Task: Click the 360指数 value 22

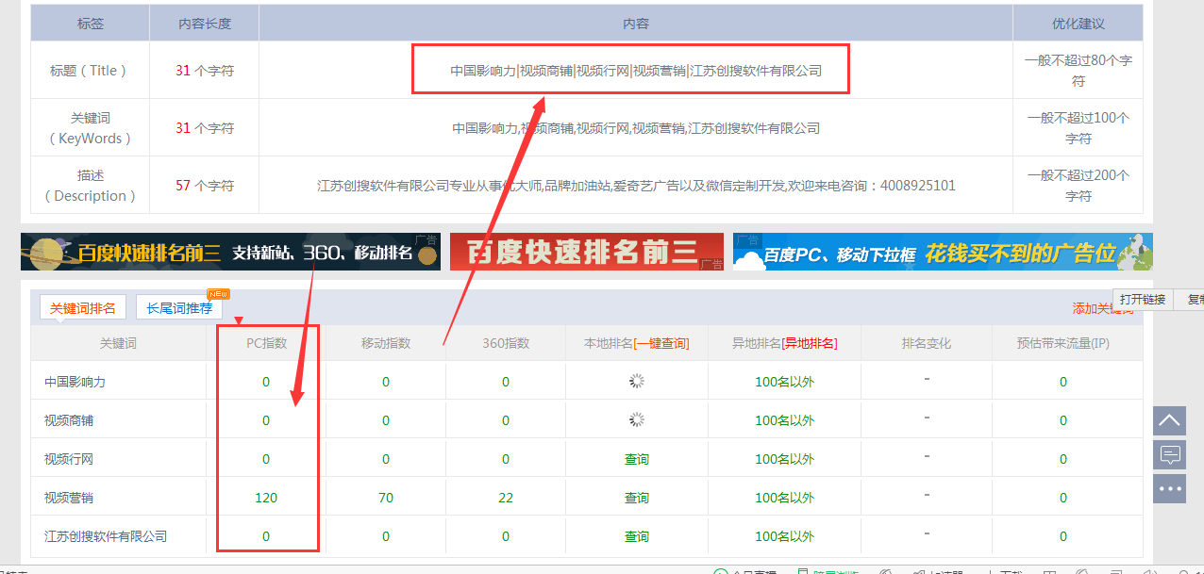Action: (x=506, y=498)
